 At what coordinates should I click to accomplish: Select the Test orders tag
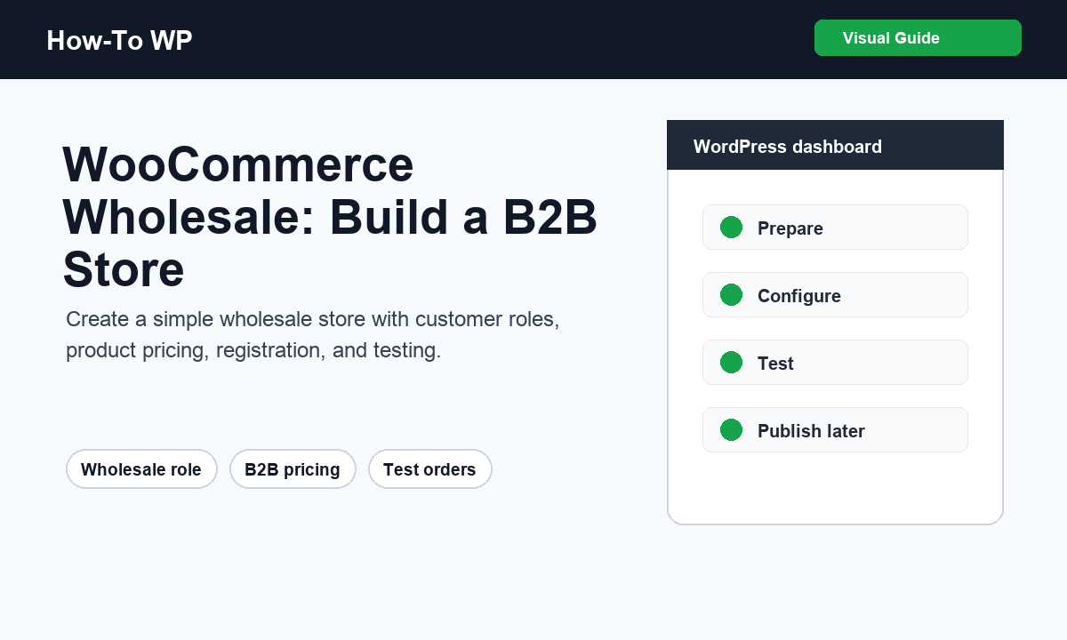click(x=430, y=469)
